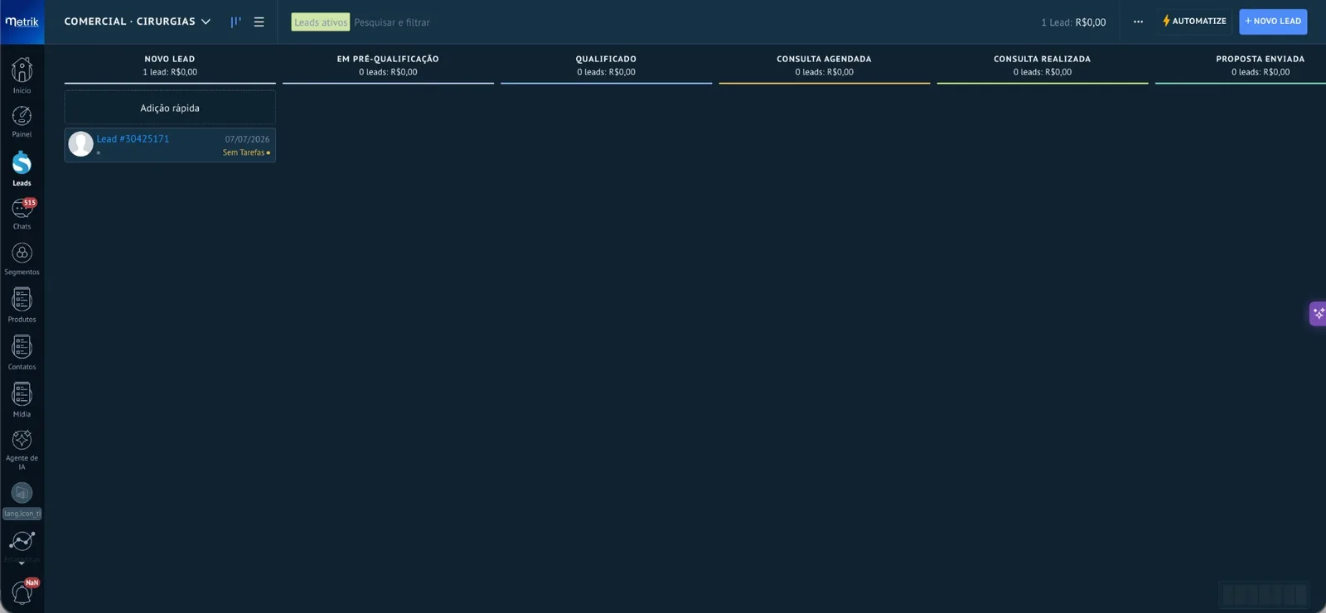The width and height of the screenshot is (1326, 613).
Task: Click the 07/07/2026 date on the lead card
Action: 247,139
